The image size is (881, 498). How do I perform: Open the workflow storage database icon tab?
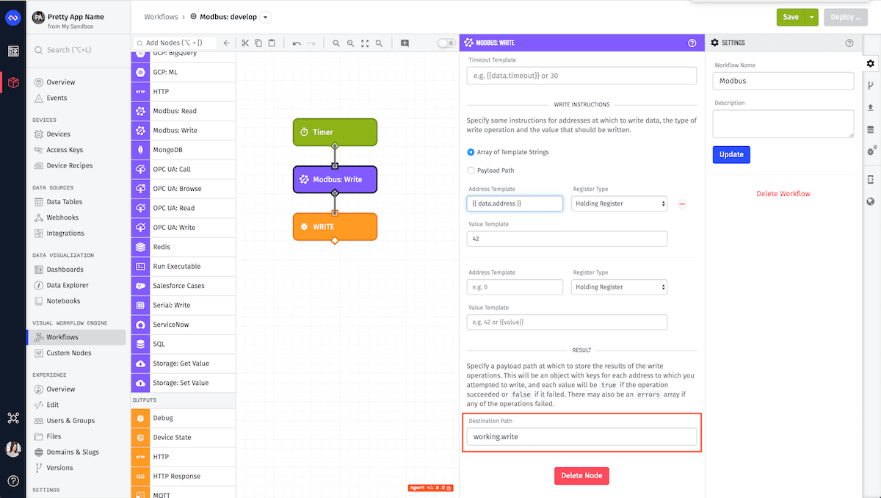click(871, 129)
